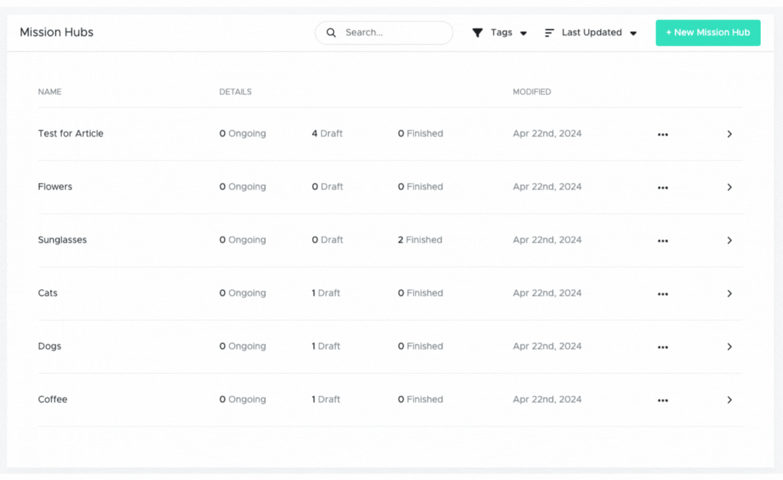Click modified date in Test for Article row
The height and width of the screenshot is (480, 783).
coord(547,133)
